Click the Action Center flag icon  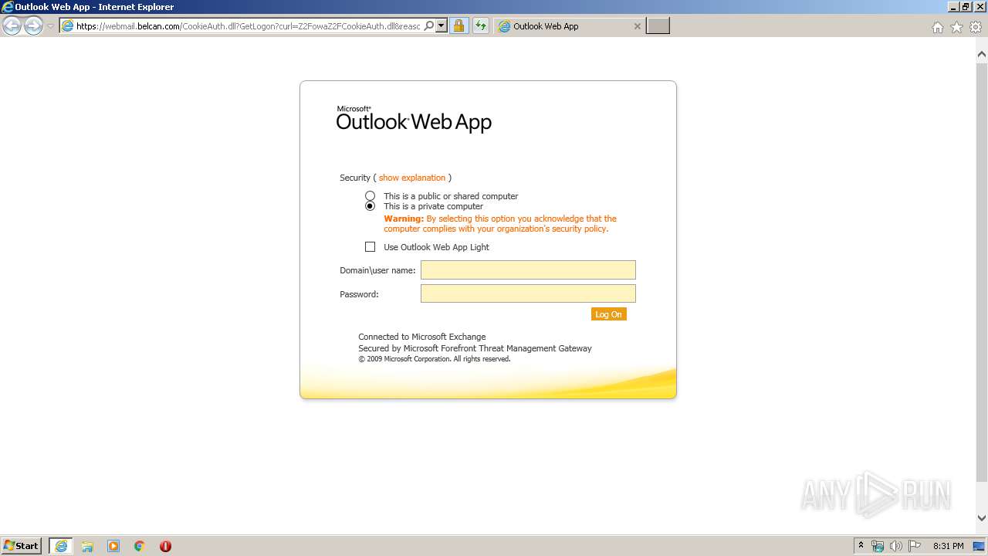(915, 546)
